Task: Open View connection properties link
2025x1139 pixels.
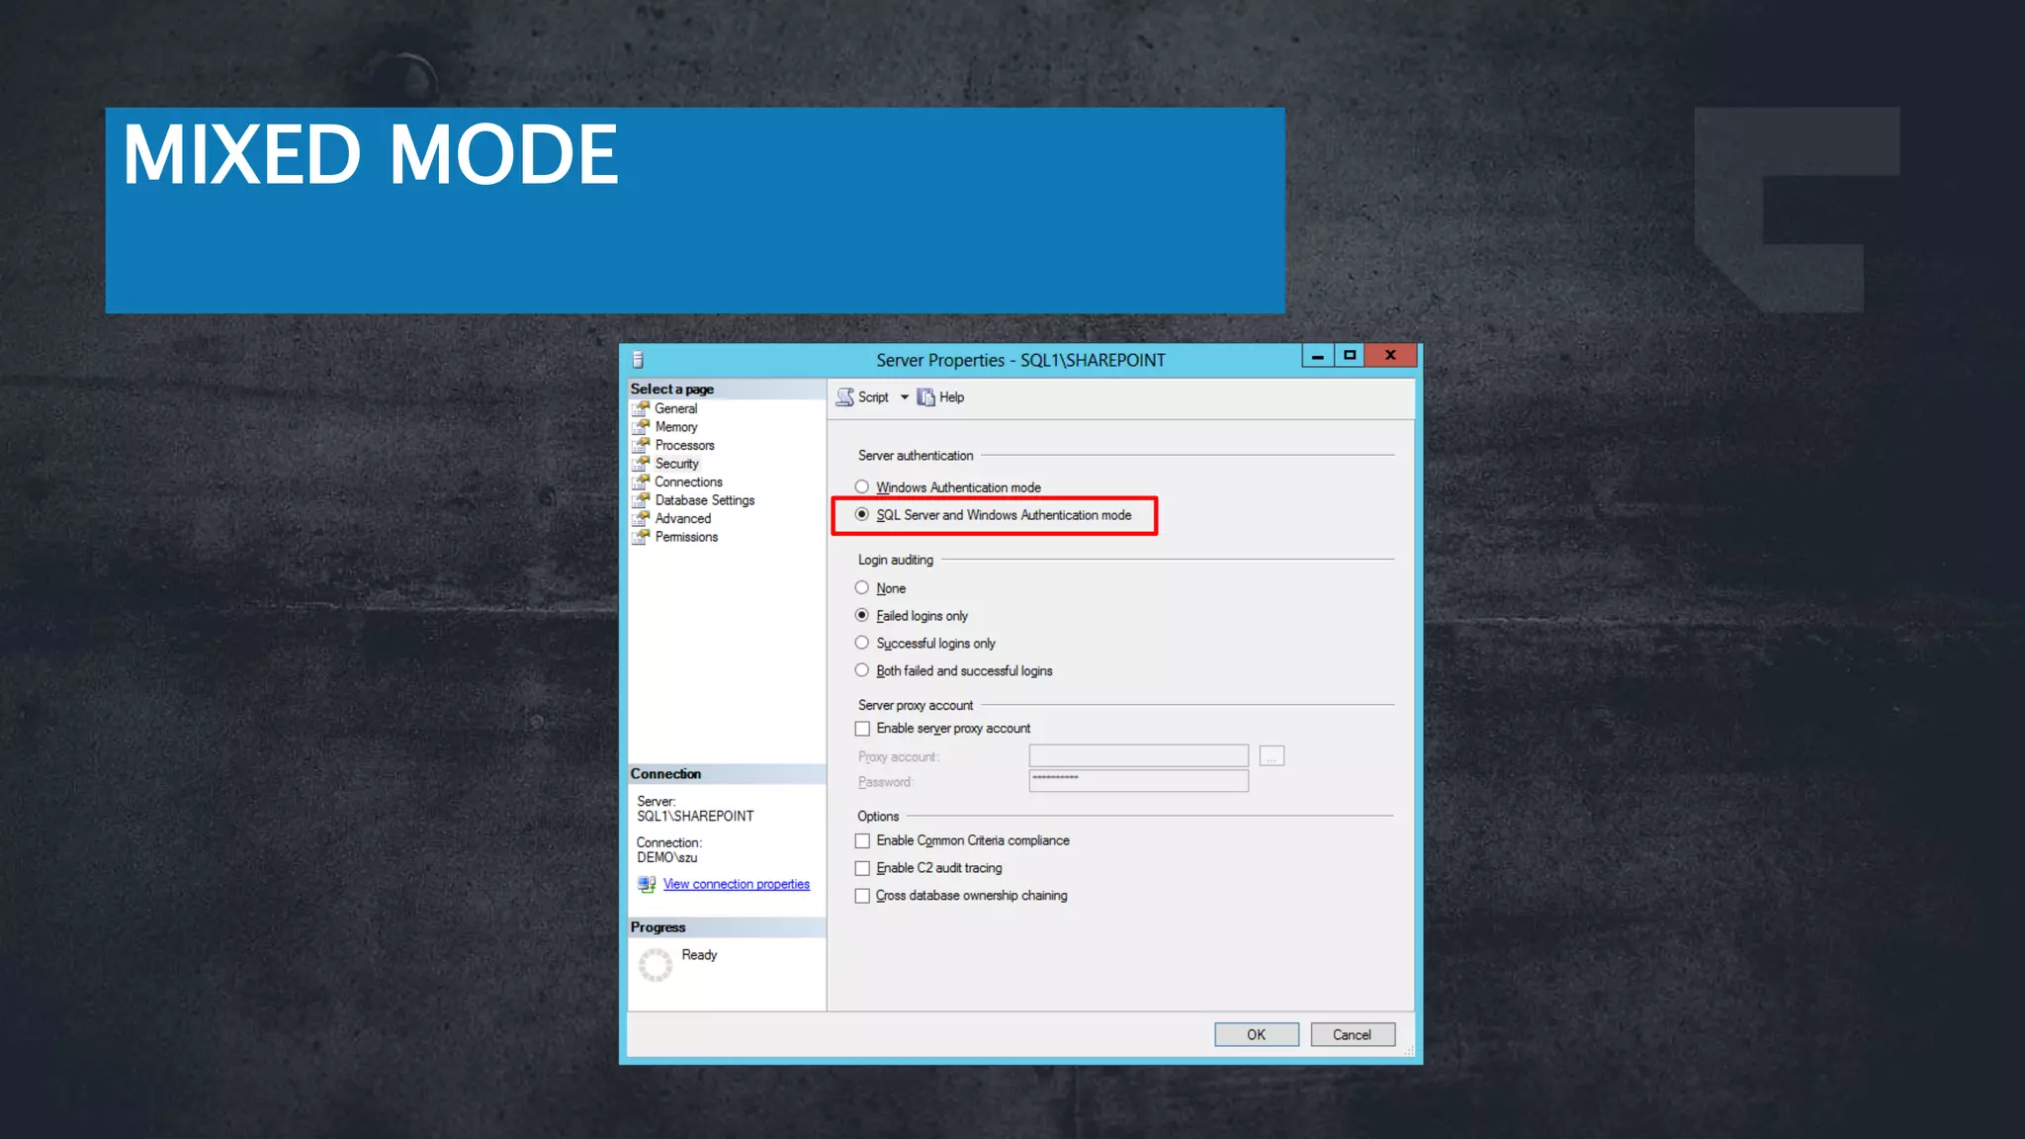Action: [737, 884]
